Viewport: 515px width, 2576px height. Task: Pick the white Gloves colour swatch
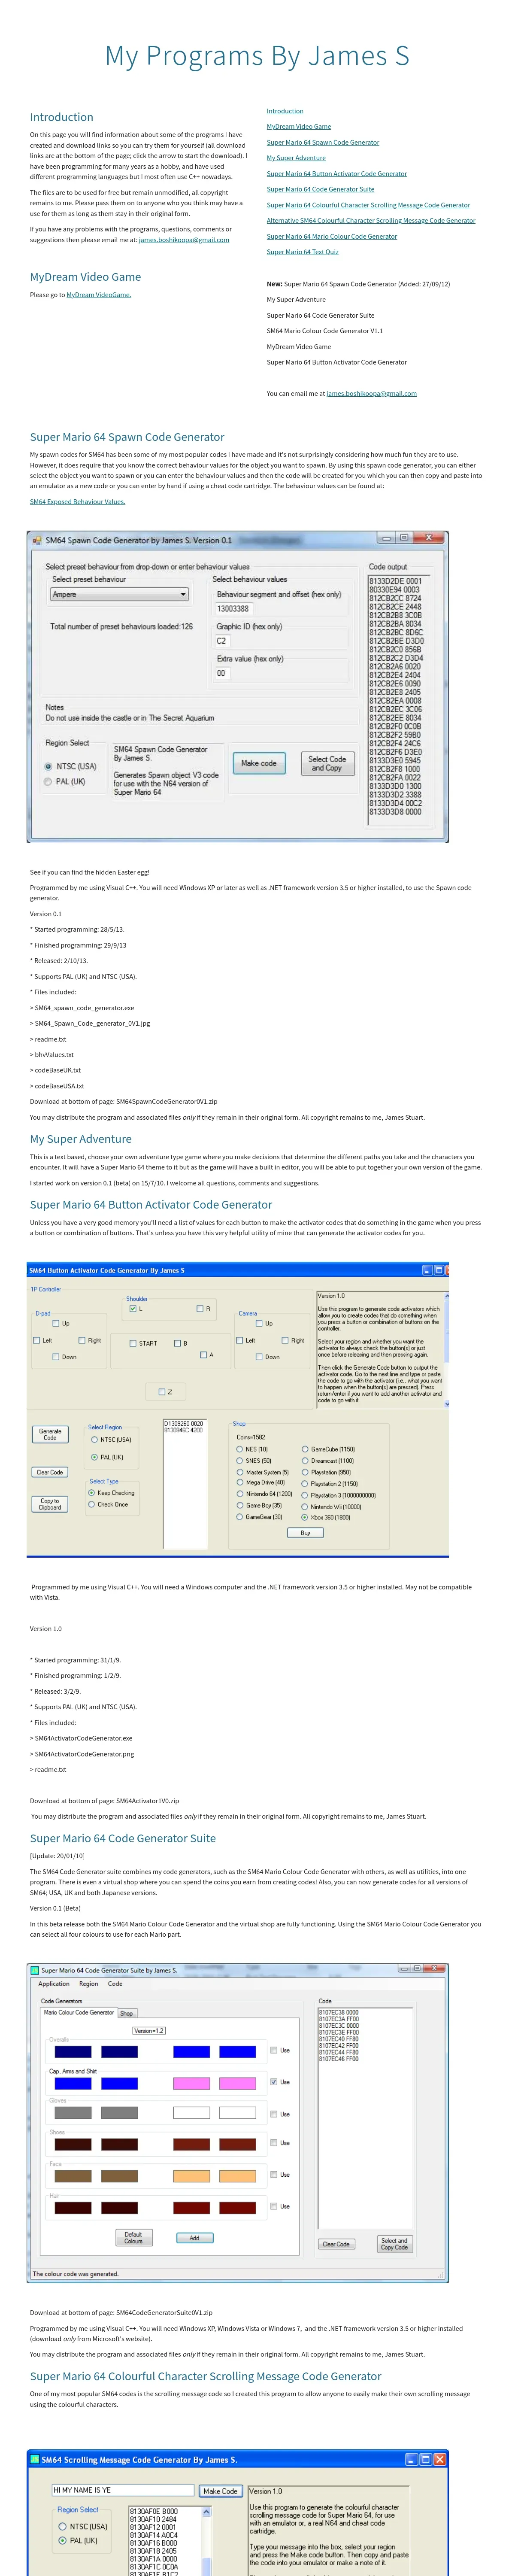(192, 2113)
